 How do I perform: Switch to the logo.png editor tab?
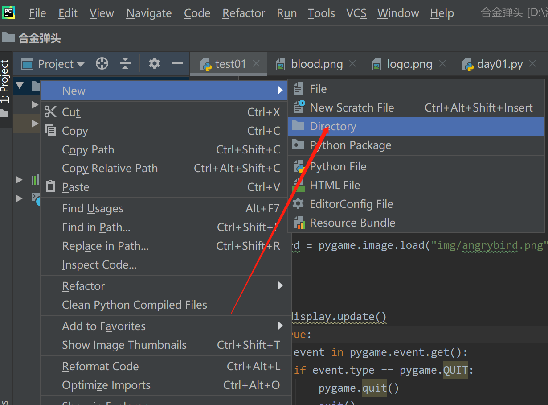(409, 64)
